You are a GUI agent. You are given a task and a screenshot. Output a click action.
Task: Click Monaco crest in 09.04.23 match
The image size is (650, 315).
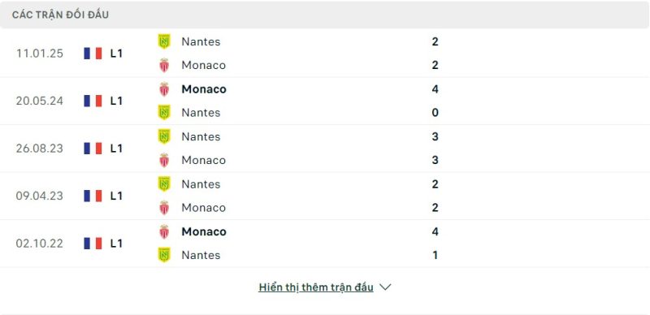[164, 208]
